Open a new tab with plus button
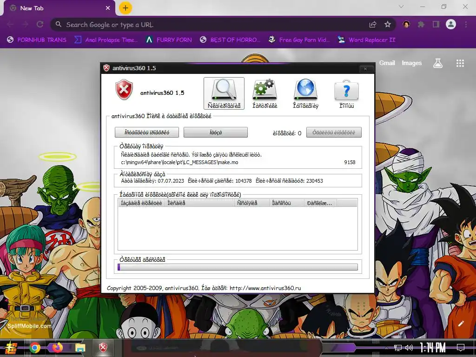Screen dimensions: 476x357 pos(126,8)
